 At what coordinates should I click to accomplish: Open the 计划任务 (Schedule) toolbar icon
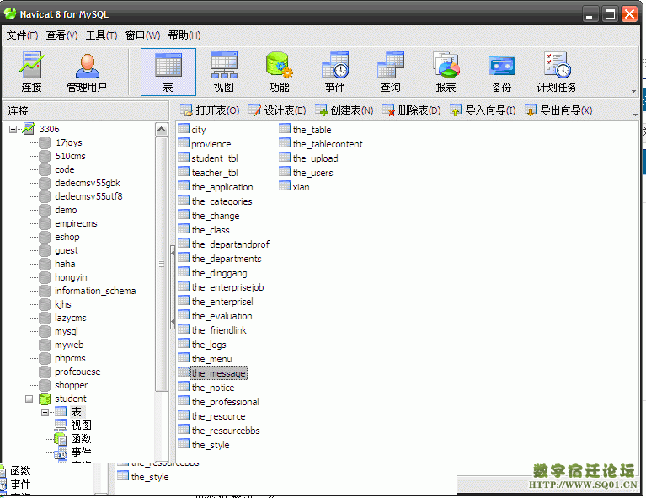click(x=557, y=72)
